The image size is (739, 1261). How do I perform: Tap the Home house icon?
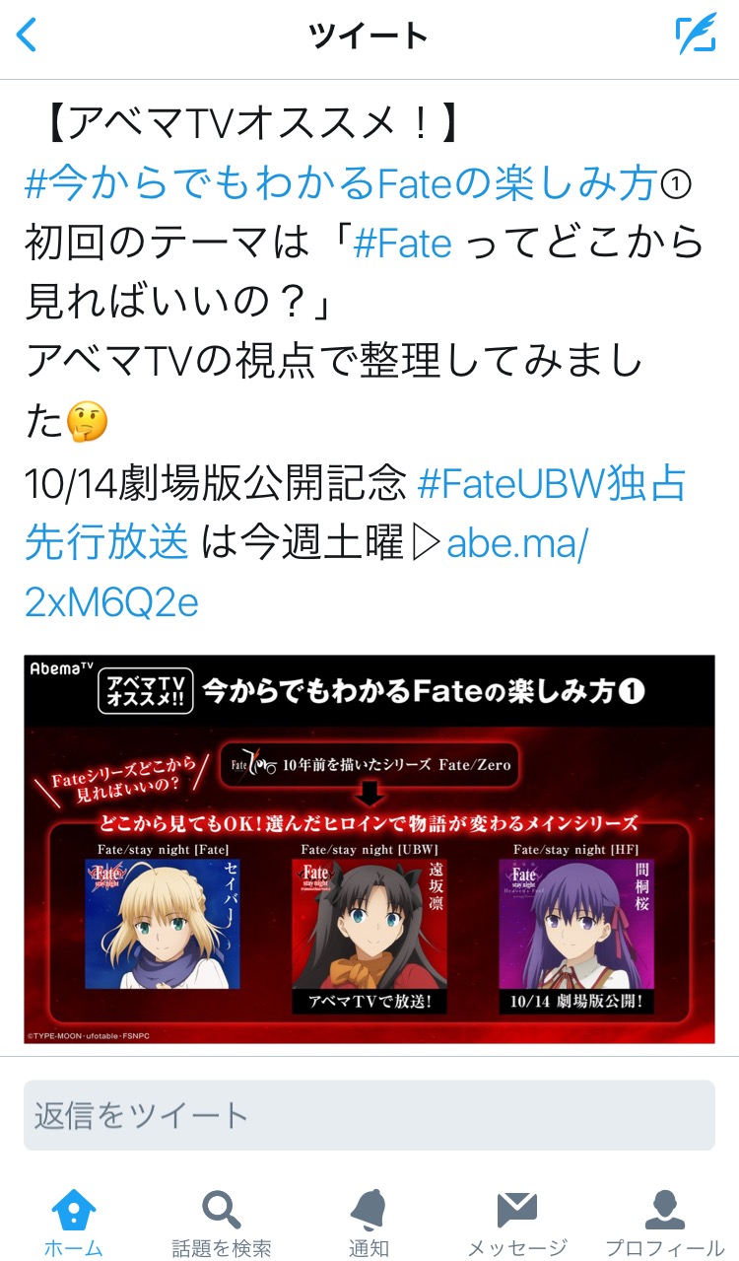74,1209
